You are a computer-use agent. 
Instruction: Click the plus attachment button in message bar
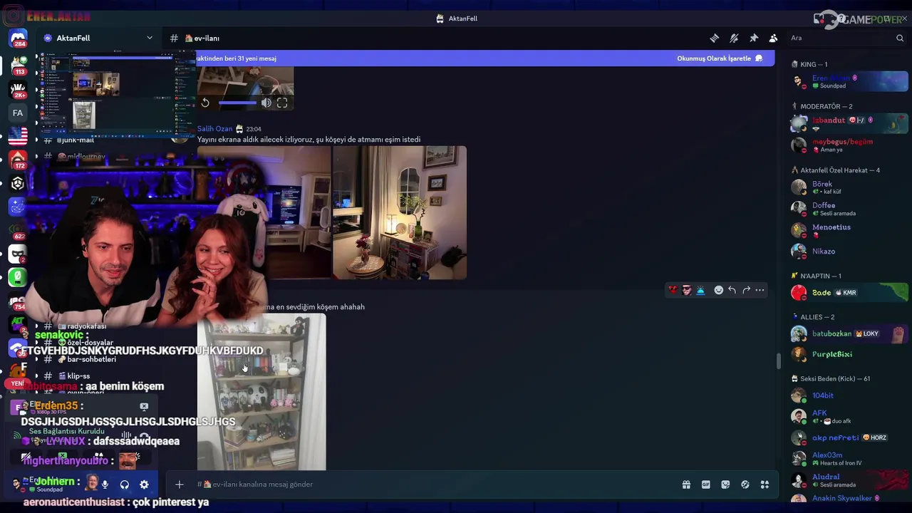click(x=180, y=484)
